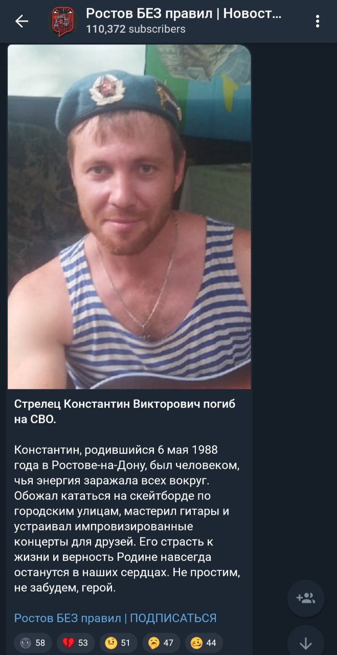
Task: Tap the Ростов БЕЗ правил channel avatar
Action: (62, 21)
